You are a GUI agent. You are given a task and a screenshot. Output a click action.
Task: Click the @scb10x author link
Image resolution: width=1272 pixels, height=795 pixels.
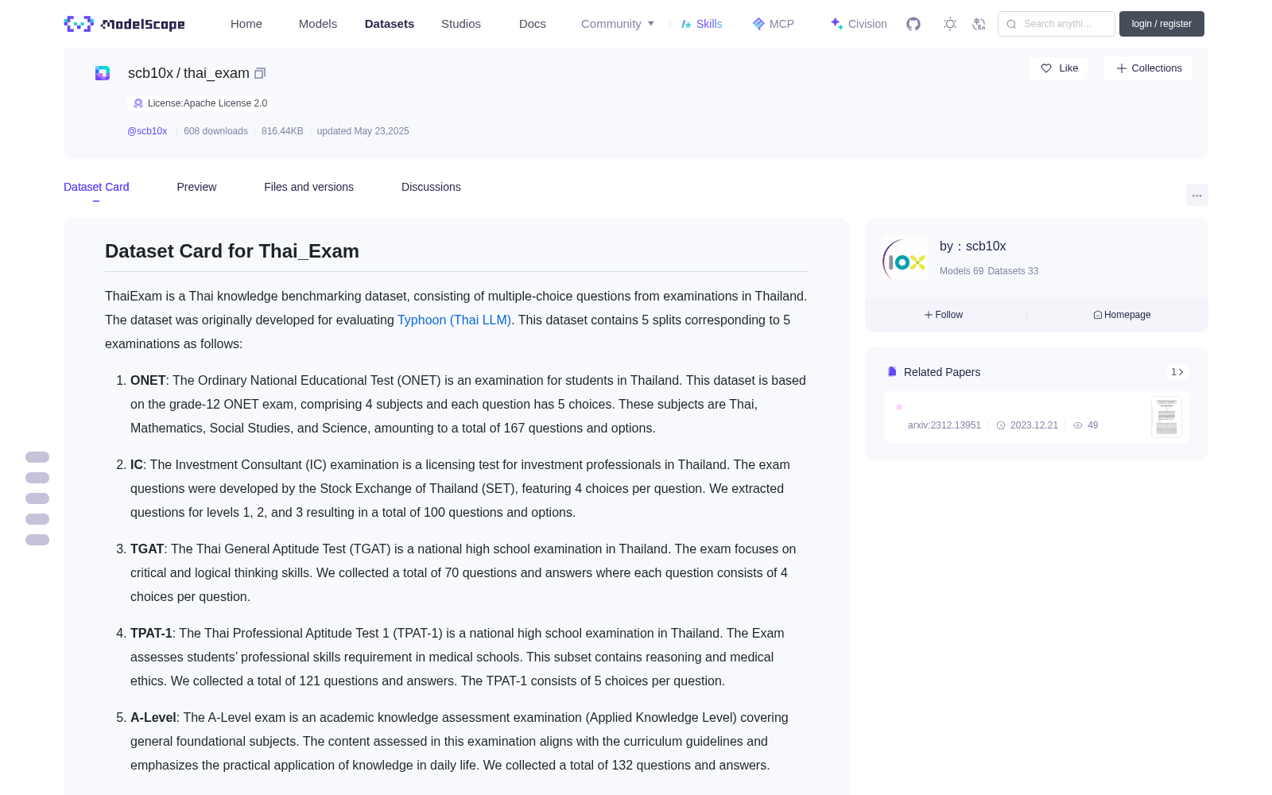coord(147,131)
